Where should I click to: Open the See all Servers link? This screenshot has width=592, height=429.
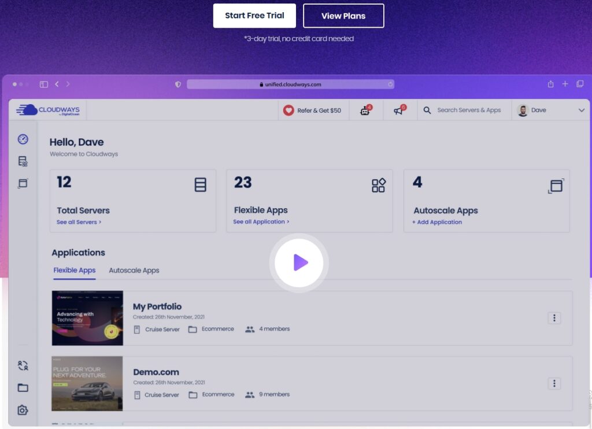click(79, 222)
